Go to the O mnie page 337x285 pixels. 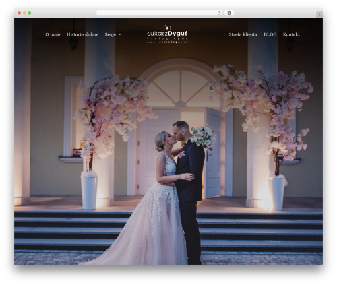pos(53,34)
